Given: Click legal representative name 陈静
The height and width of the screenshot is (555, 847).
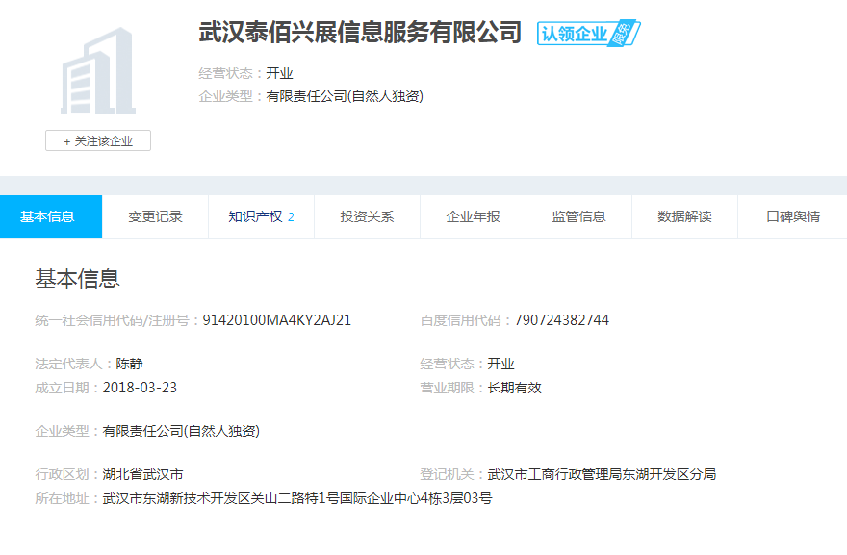Looking at the screenshot, I should [130, 364].
